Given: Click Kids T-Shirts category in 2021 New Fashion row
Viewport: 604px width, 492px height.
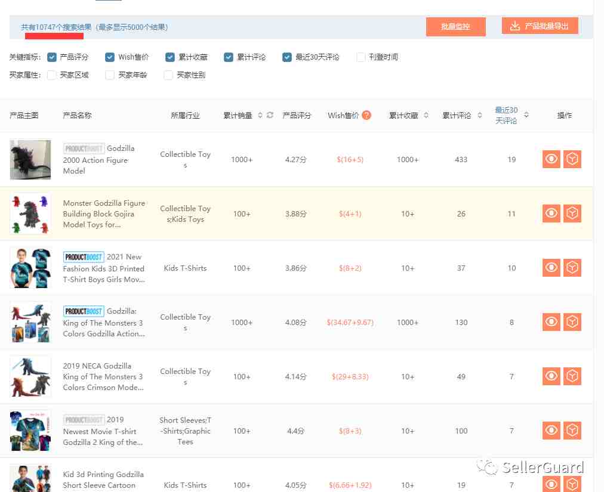Looking at the screenshot, I should [x=185, y=268].
